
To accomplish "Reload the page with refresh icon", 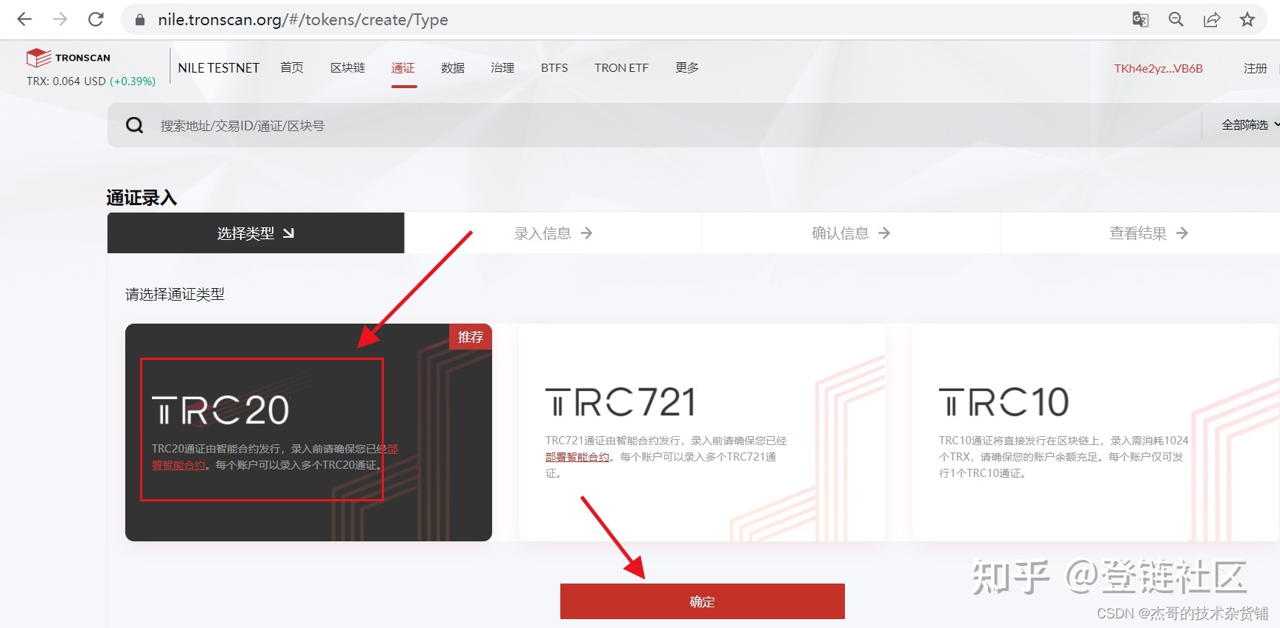I will tap(96, 19).
